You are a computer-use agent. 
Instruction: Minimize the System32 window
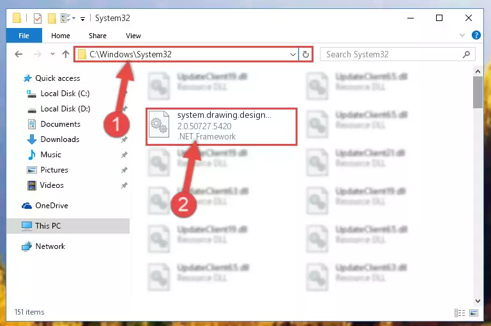(x=411, y=18)
